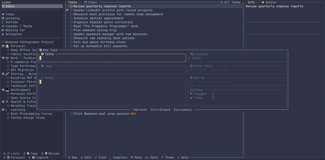Click the laptop icon beside Development
325x160 pixels.
click(7, 90)
